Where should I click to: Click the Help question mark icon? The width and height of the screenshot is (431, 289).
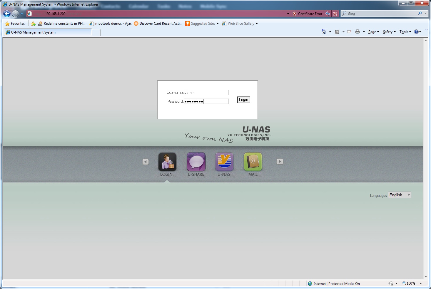tap(416, 32)
